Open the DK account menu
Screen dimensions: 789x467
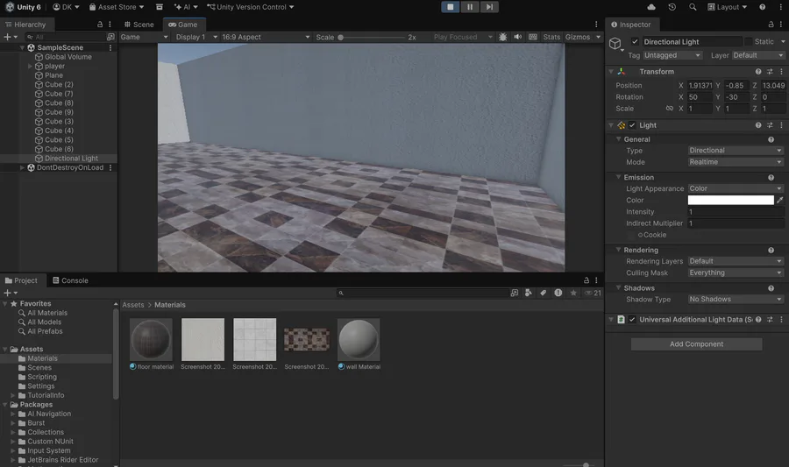tap(66, 7)
